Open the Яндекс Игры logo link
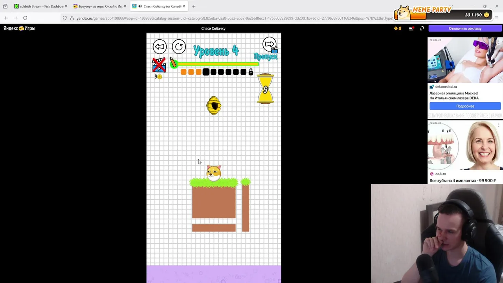This screenshot has width=503, height=283. (x=19, y=28)
